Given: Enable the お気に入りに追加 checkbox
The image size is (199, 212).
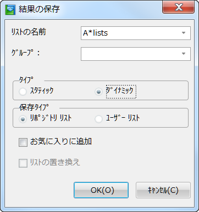Looking at the screenshot, I should (x=23, y=142).
